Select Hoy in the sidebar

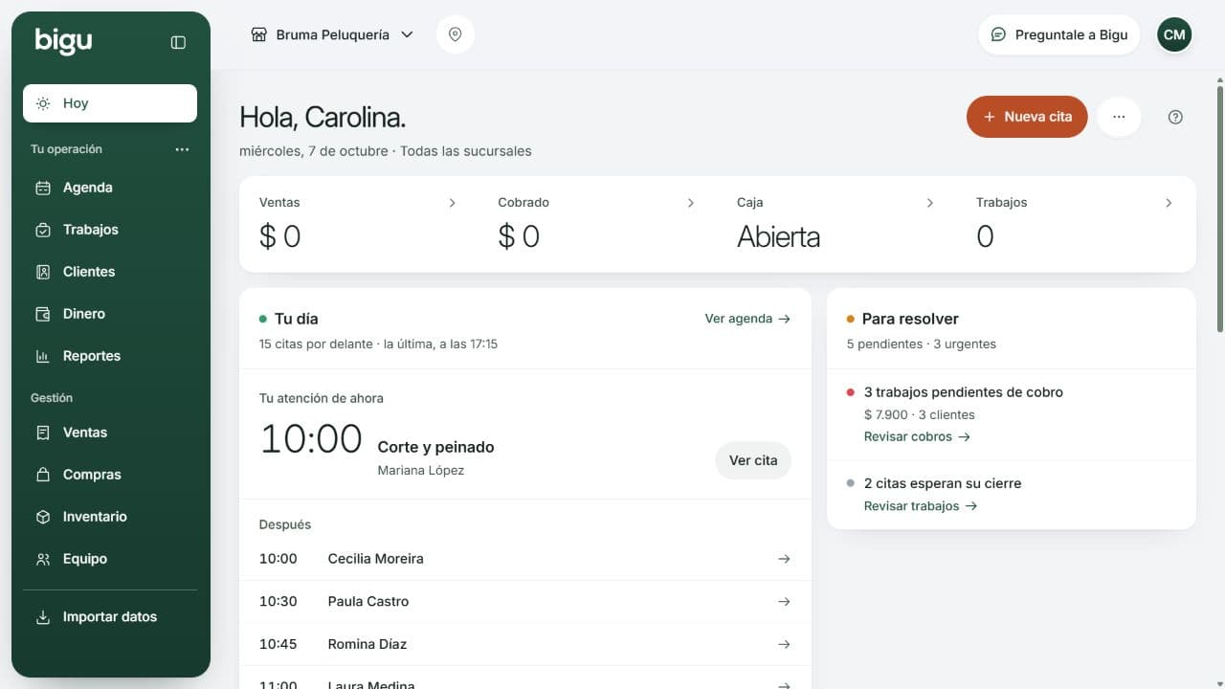[x=110, y=103]
